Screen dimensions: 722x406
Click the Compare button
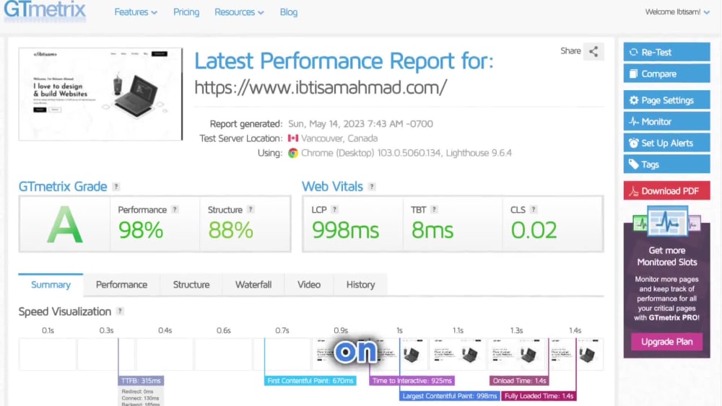[x=666, y=74]
